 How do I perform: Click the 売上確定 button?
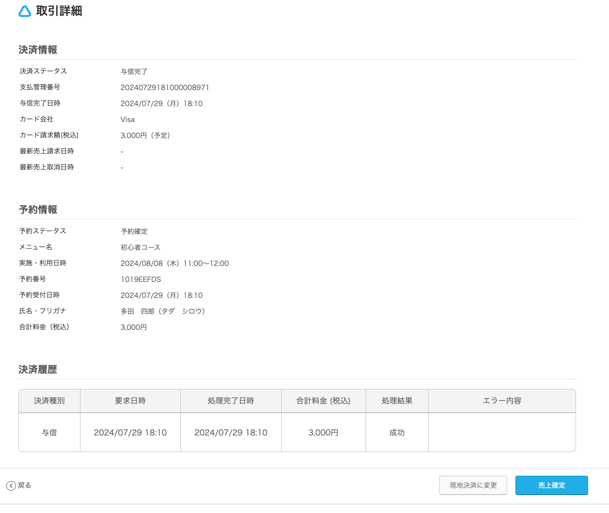click(x=551, y=485)
